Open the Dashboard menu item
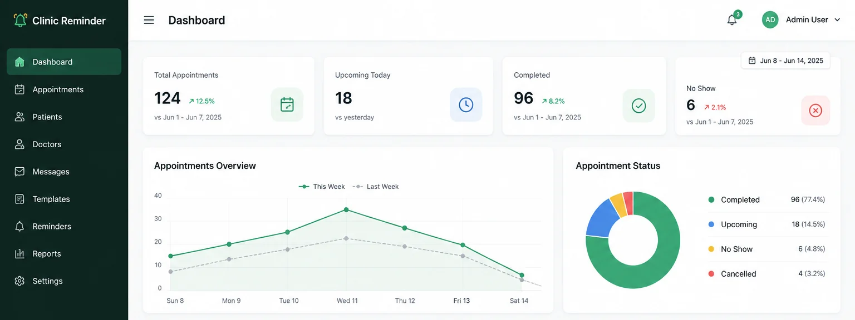The height and width of the screenshot is (320, 855). click(x=64, y=62)
